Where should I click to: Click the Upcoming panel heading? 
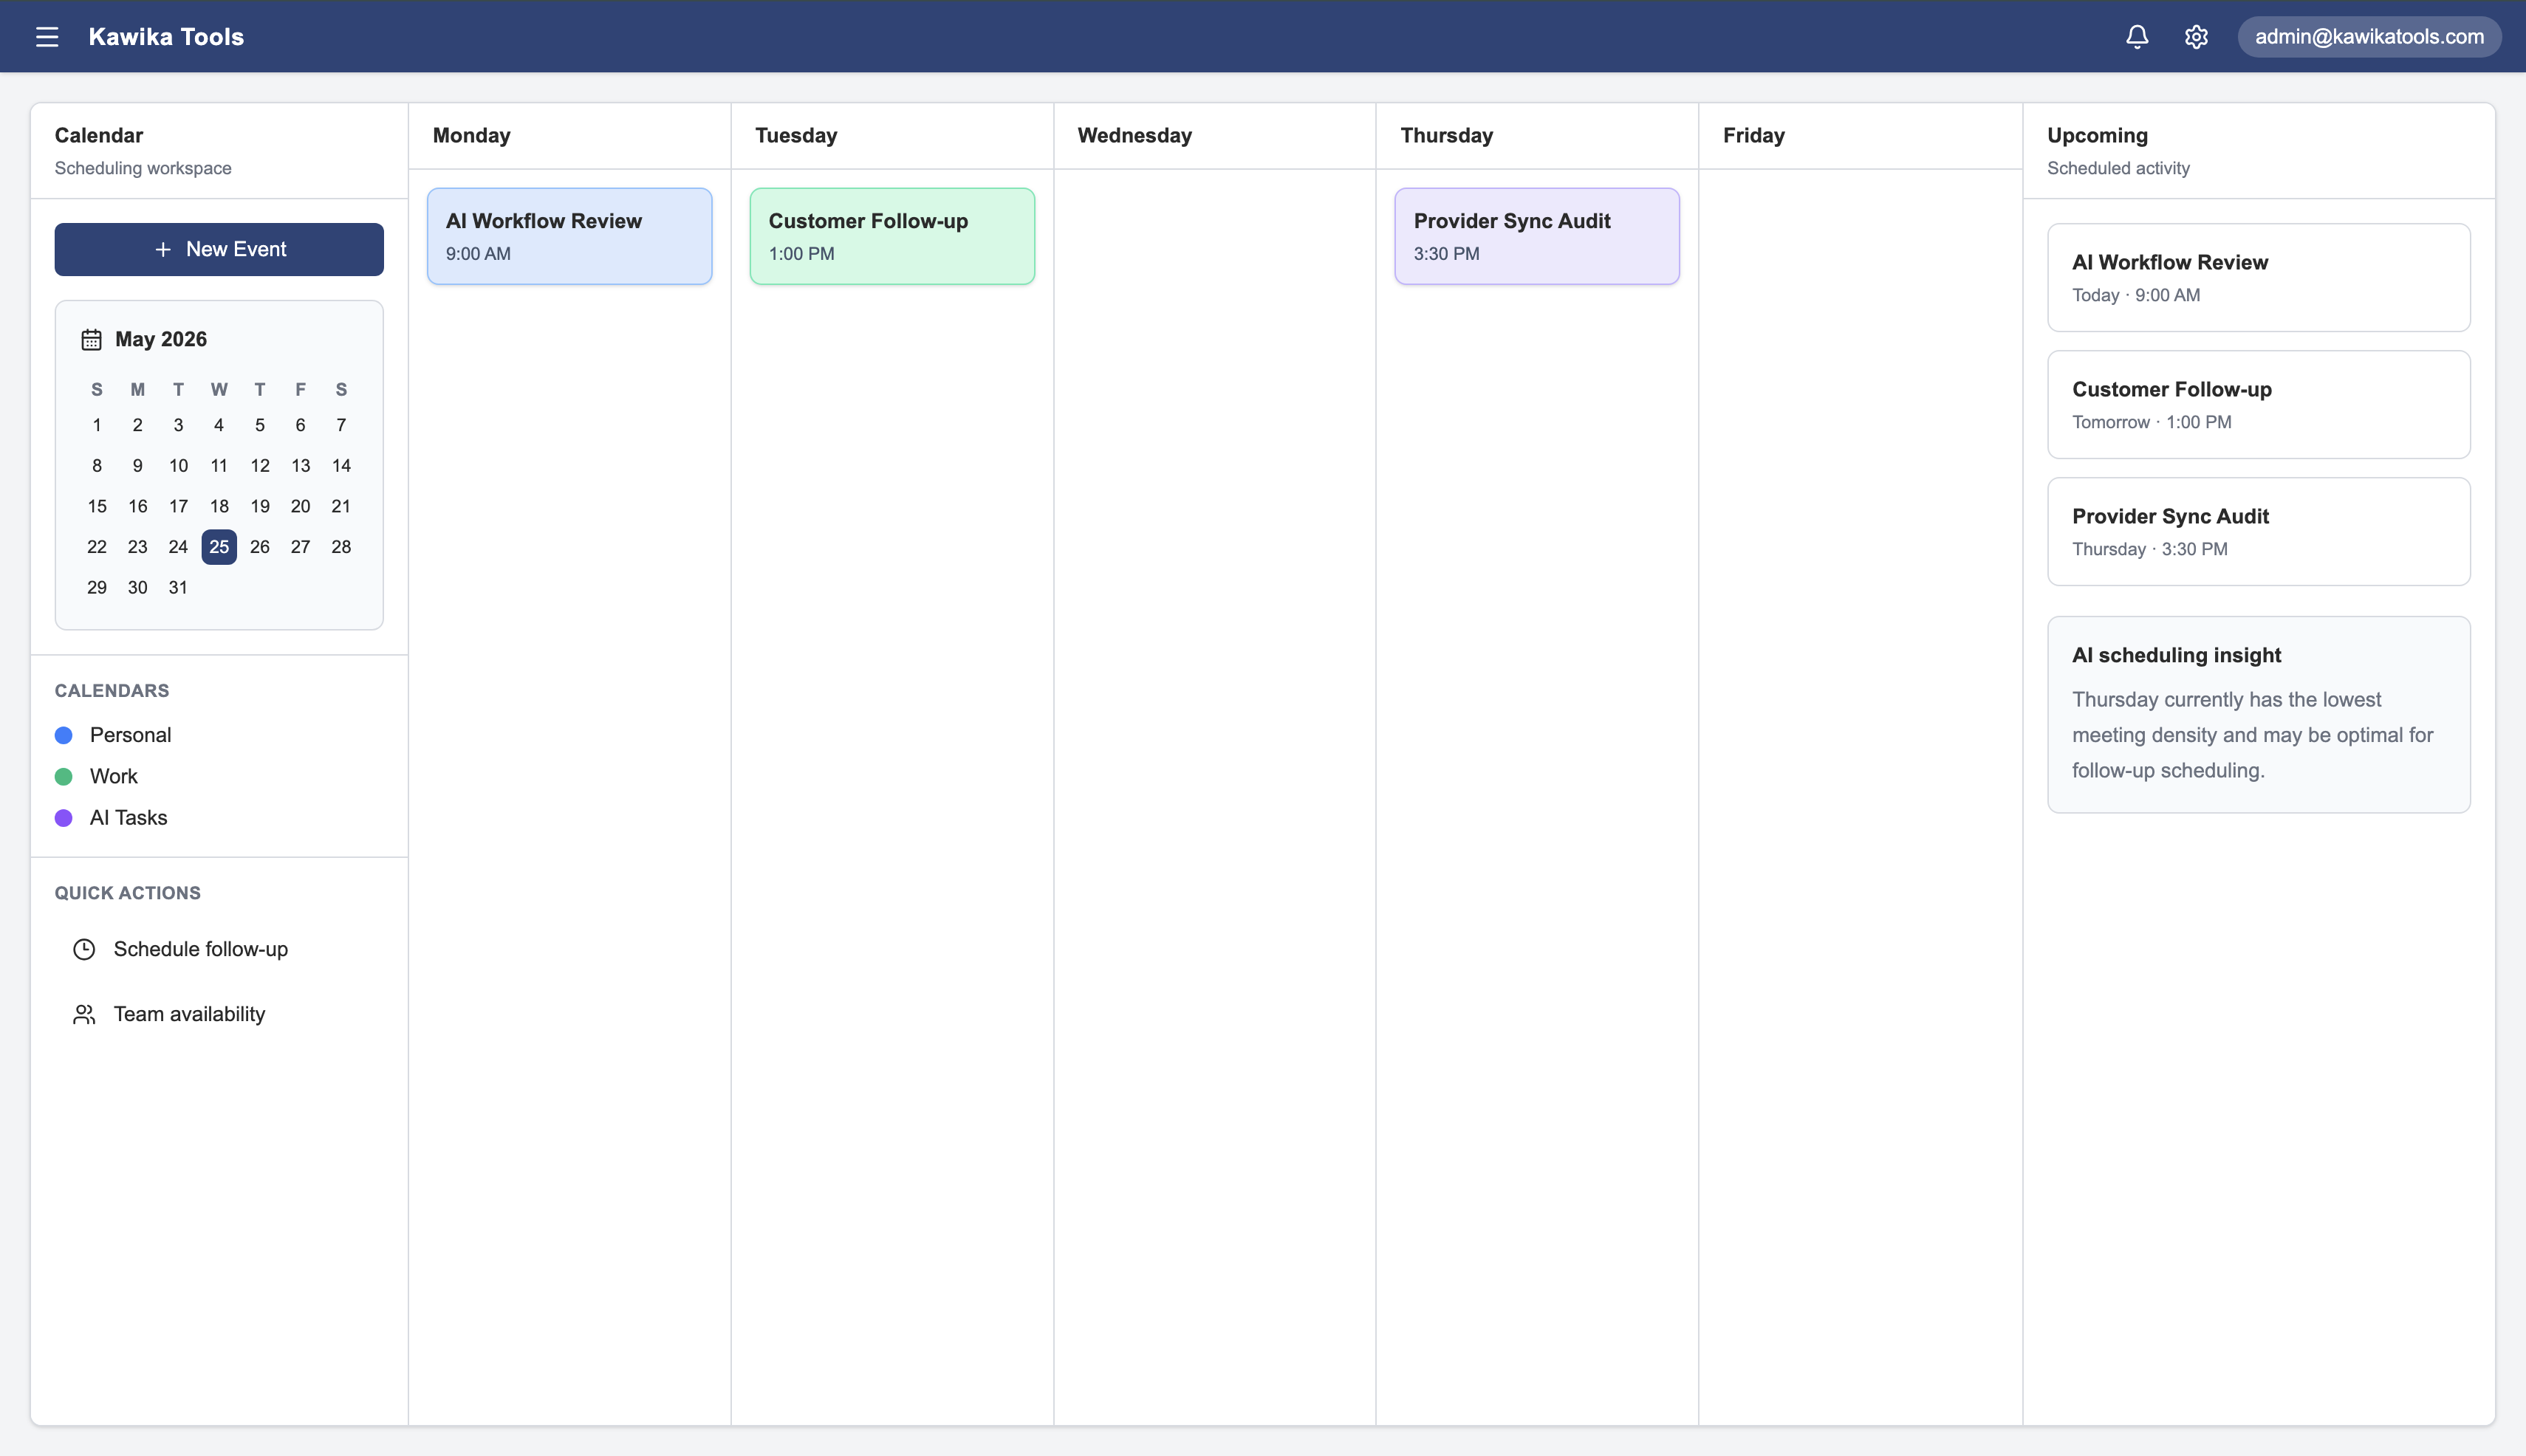click(2098, 135)
